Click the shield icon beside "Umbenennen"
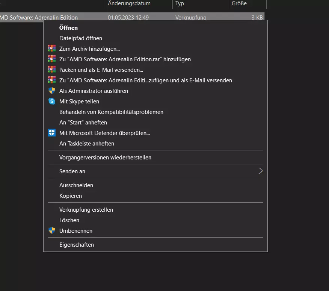Image resolution: width=329 pixels, height=291 pixels. tap(52, 230)
